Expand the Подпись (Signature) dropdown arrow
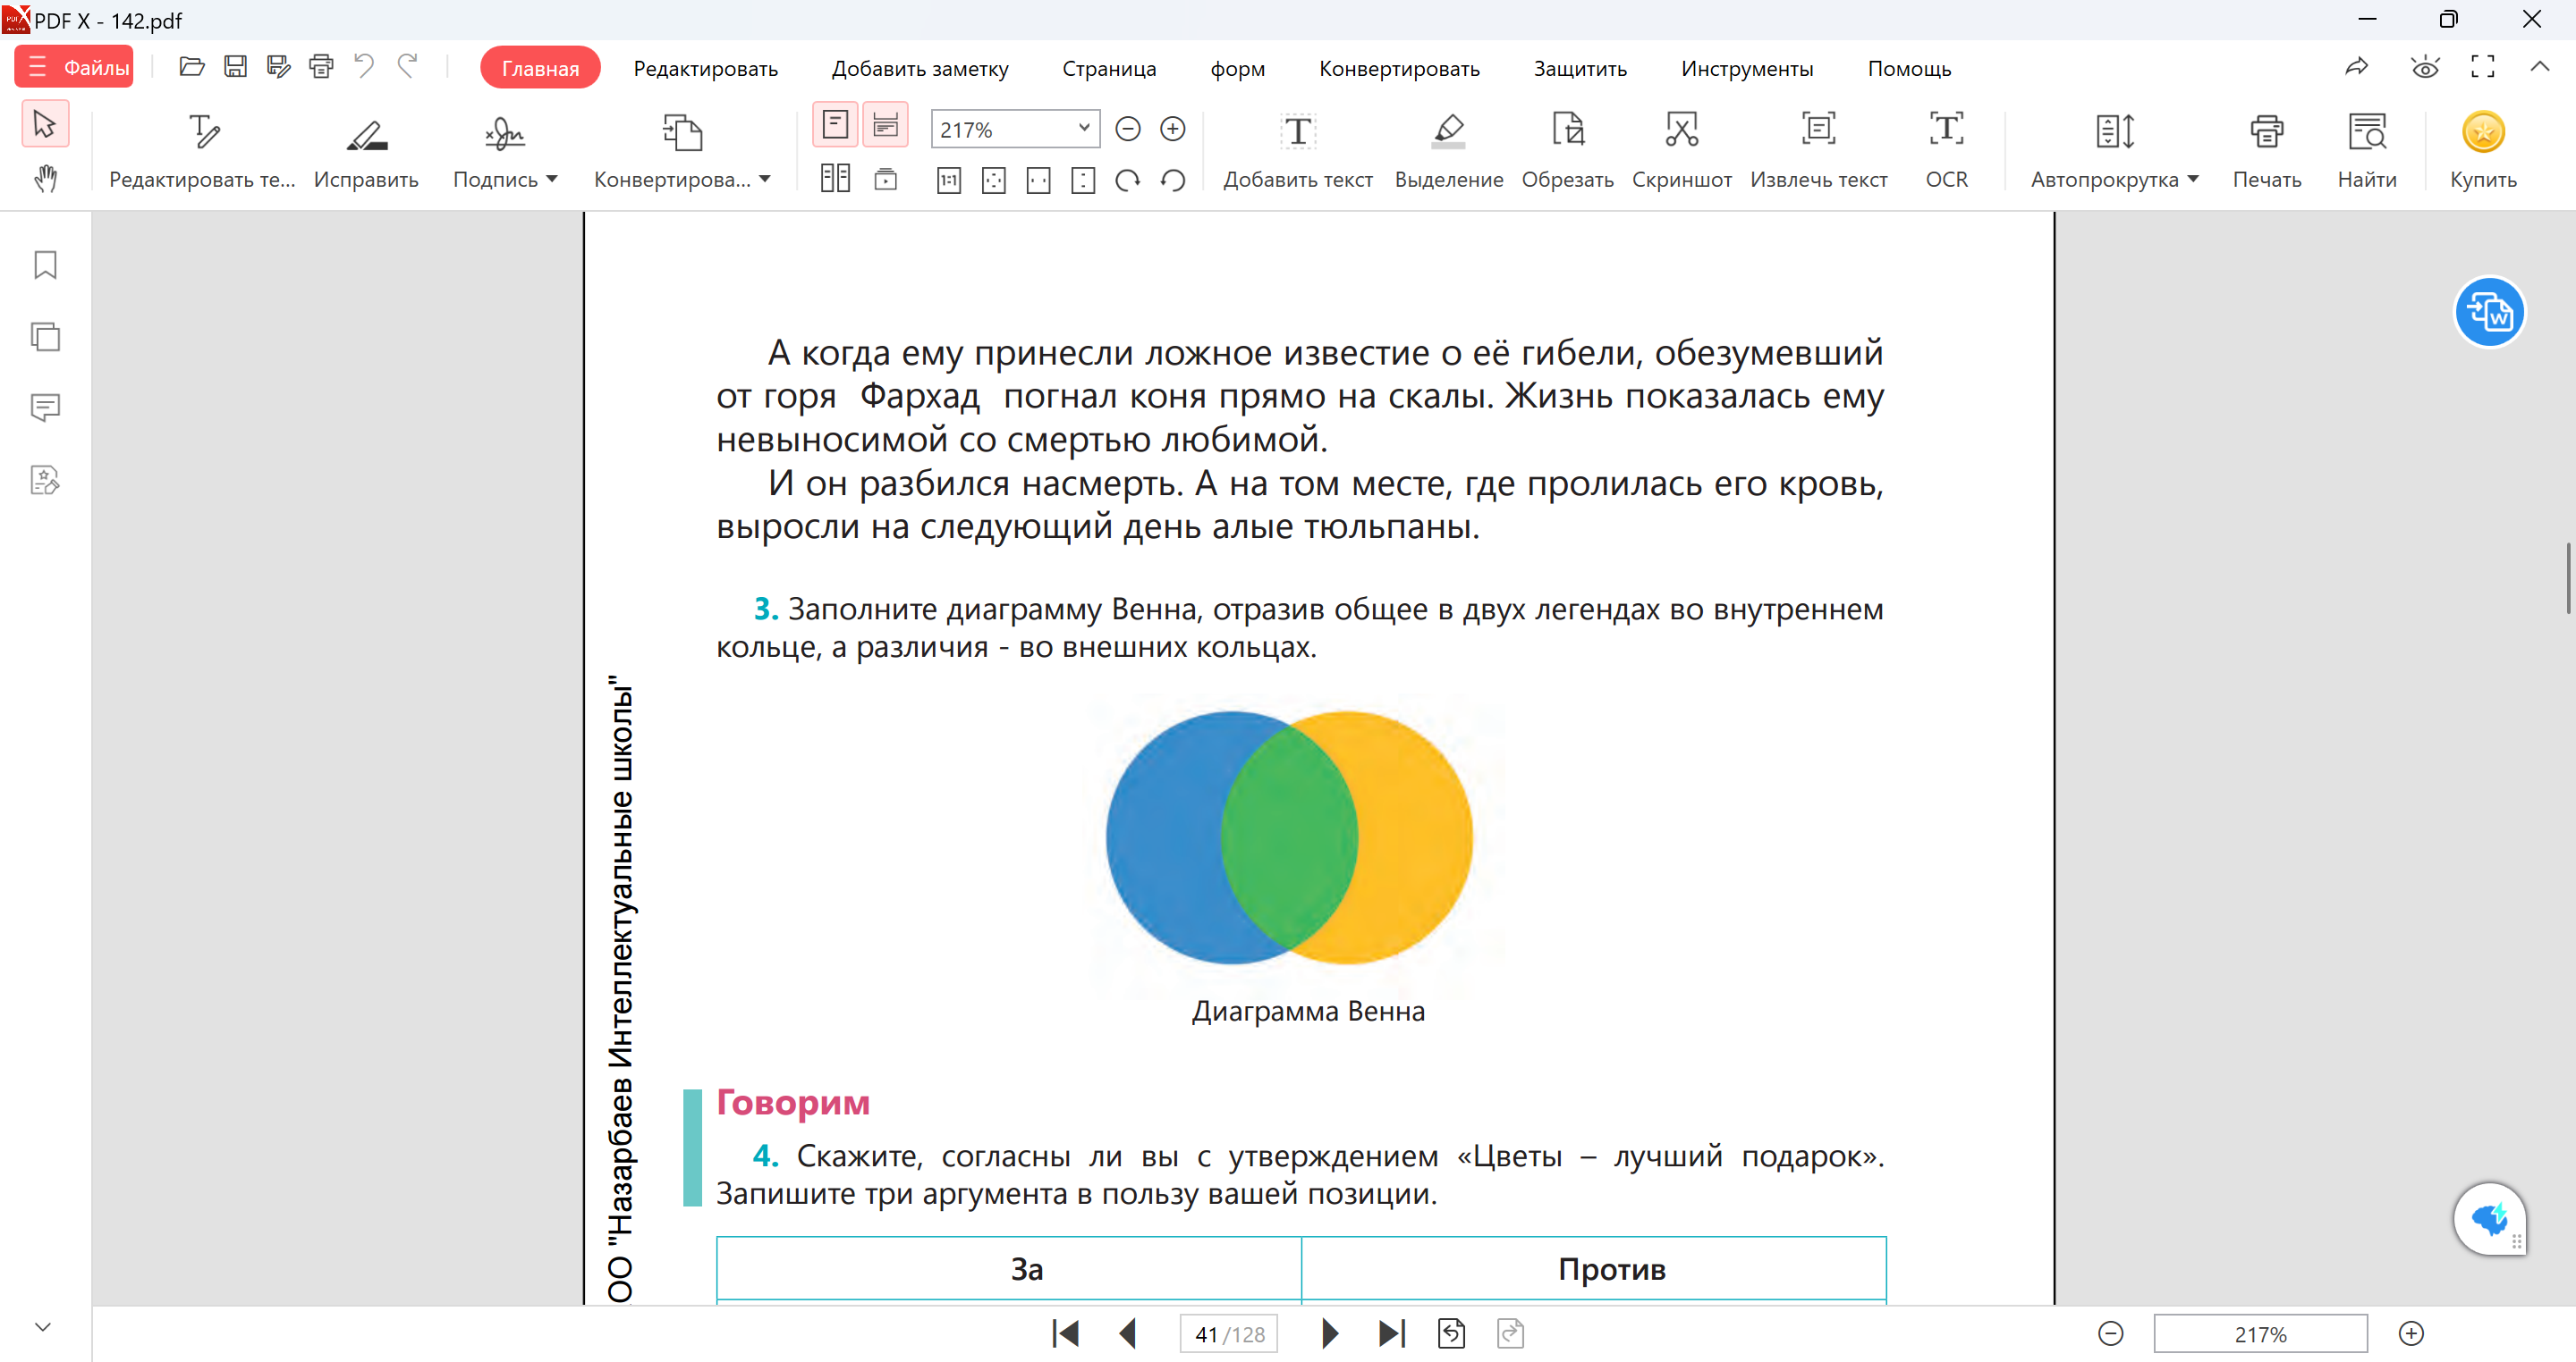Image resolution: width=2576 pixels, height=1362 pixels. 552,180
